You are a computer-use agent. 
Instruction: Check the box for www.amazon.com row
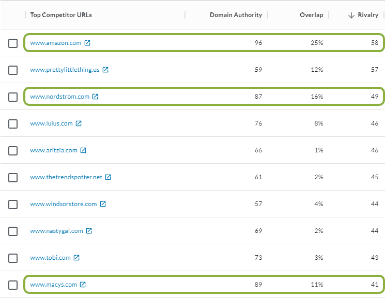pyautogui.click(x=13, y=43)
